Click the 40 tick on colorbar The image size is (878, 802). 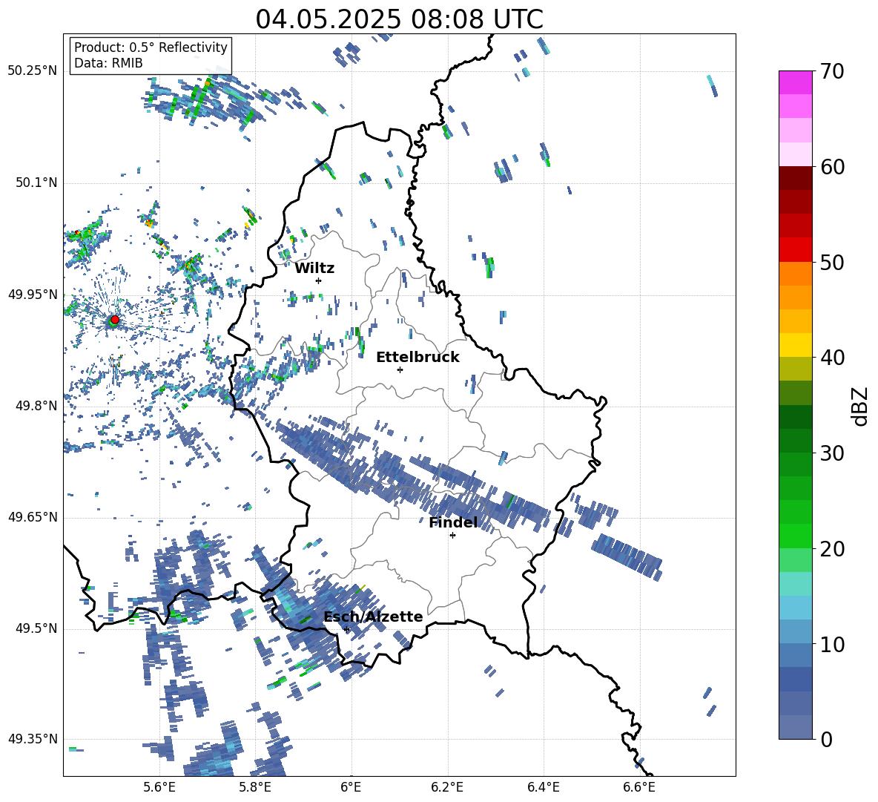(x=831, y=358)
